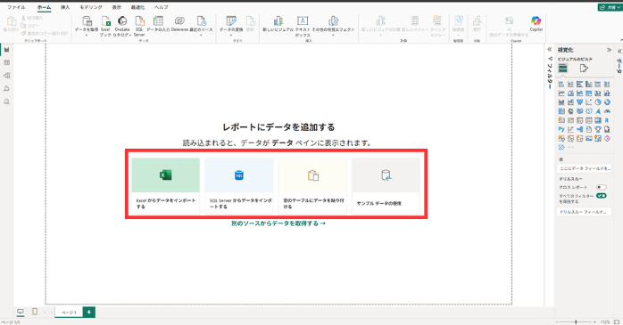Click 新しいビジュアル in the ribbon
623x325 pixels.
point(278,24)
